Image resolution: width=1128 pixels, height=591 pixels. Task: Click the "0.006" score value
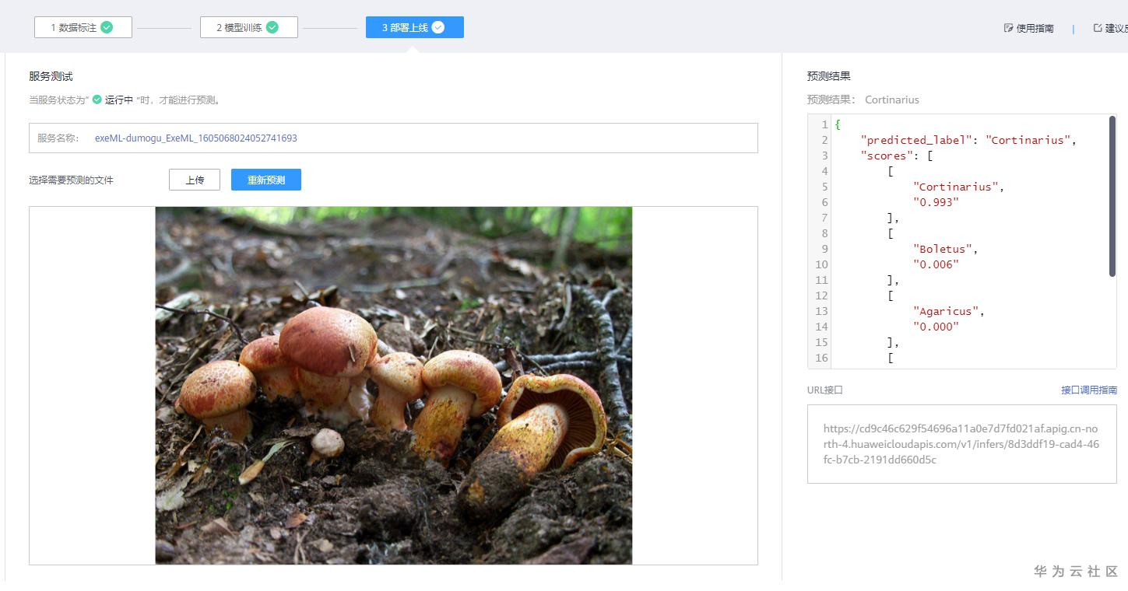(x=936, y=264)
